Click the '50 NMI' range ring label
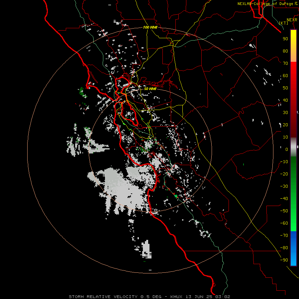 pyautogui.click(x=150, y=89)
